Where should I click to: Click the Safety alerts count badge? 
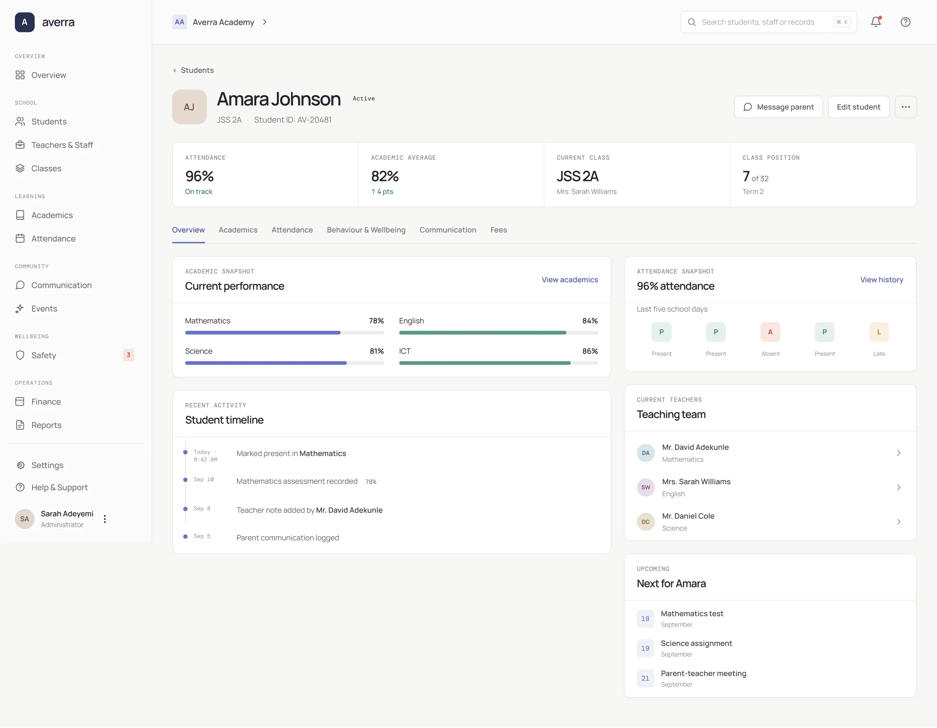128,355
